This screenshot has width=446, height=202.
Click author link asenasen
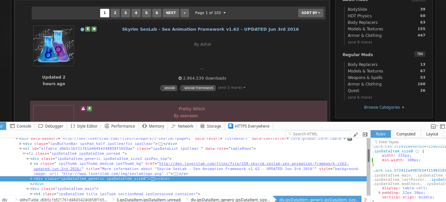[x=189, y=116]
